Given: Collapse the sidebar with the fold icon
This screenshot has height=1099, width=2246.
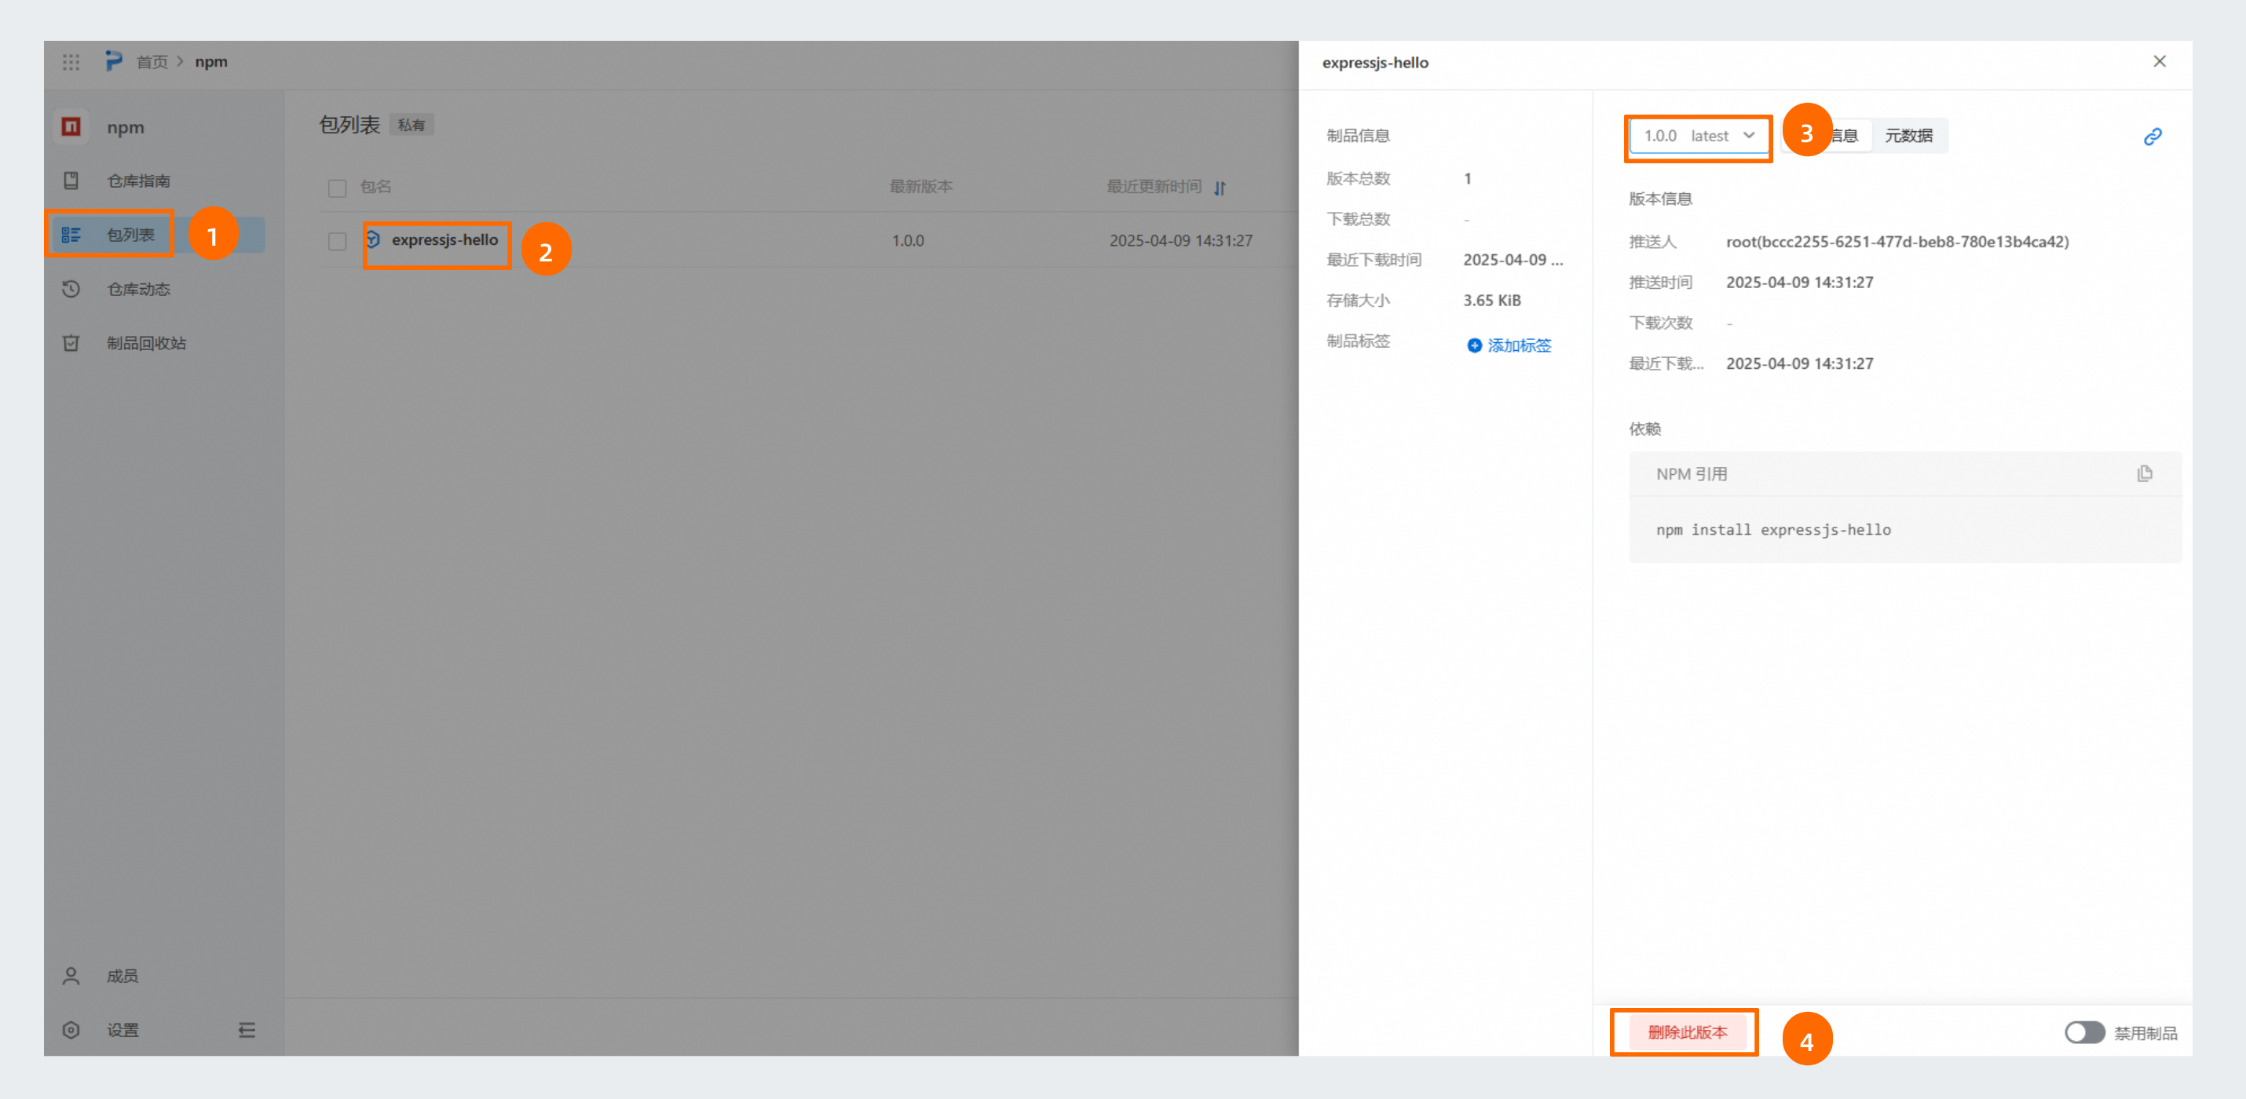Looking at the screenshot, I should [247, 1030].
